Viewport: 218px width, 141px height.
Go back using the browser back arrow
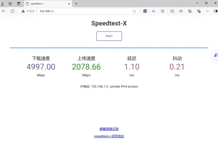(x=4, y=11)
